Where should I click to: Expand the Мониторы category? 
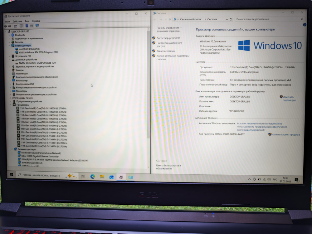(10, 91)
